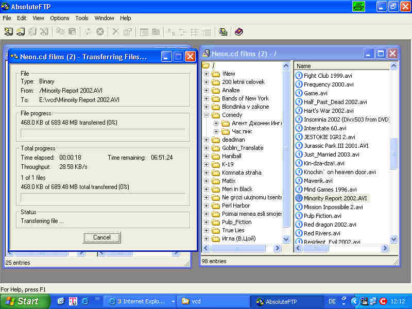Click the leftmost connect icon in toolbar
This screenshot has width=412, height=309.
pos(9,32)
